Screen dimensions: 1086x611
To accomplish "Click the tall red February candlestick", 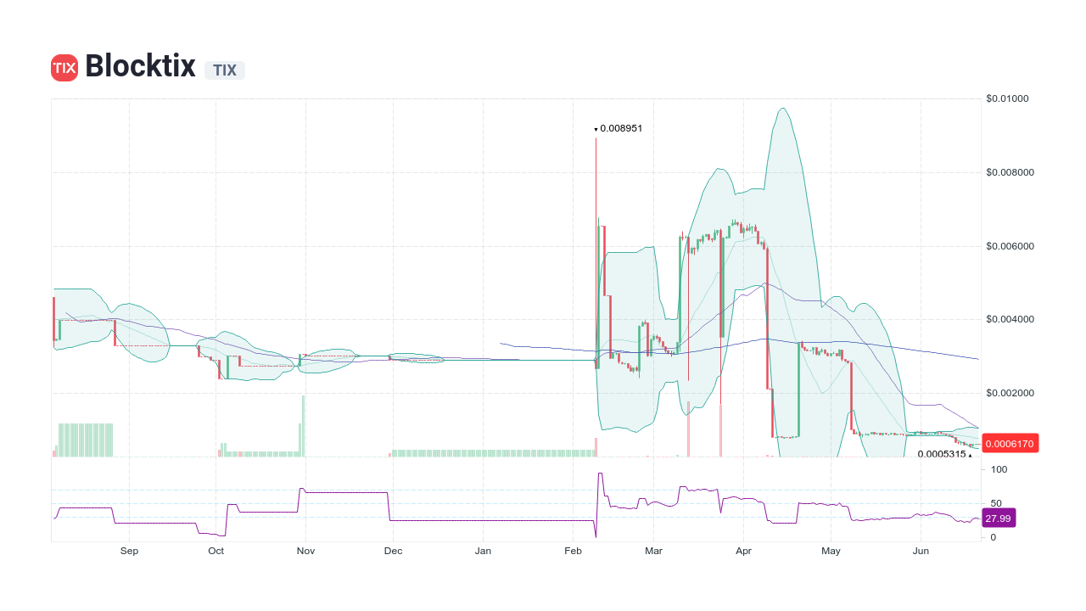I will coord(596,212).
